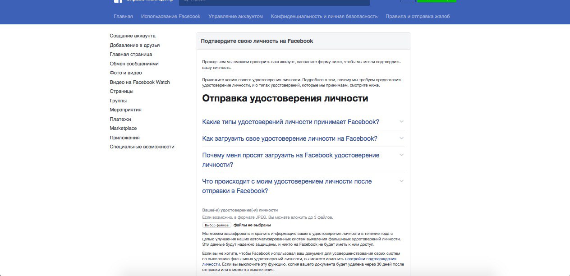Open Платежи in the sidebar

coord(120,119)
